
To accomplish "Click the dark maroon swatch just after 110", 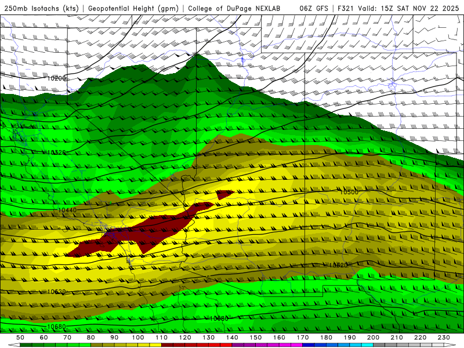I will click(x=167, y=345).
